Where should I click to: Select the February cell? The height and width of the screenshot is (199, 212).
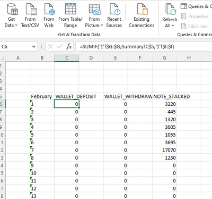[x=42, y=96]
